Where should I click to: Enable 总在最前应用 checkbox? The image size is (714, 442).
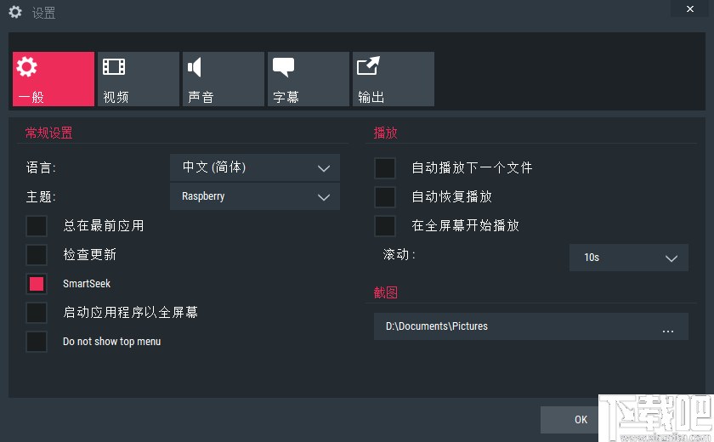[x=37, y=226]
